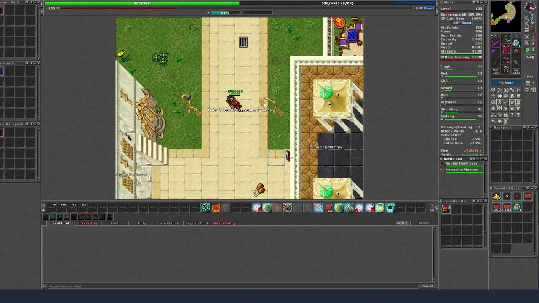Toggle chase mode running figure button
This screenshot has width=539, height=303.
tap(534, 43)
